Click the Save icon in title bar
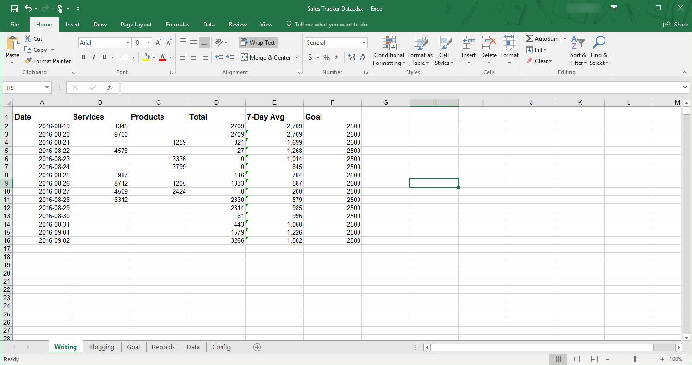The height and width of the screenshot is (365, 692). tap(14, 9)
